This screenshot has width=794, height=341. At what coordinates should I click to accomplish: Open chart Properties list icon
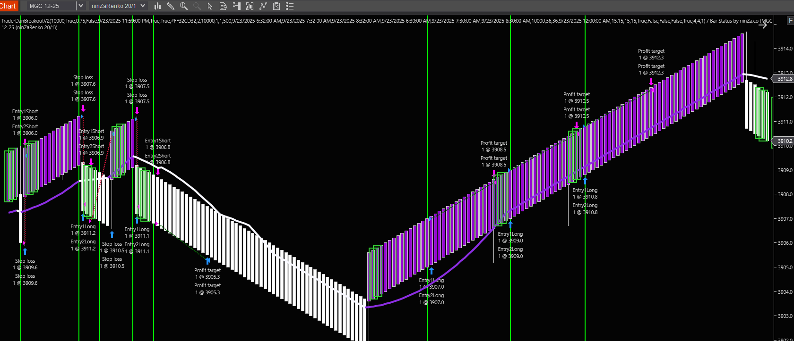(x=290, y=6)
